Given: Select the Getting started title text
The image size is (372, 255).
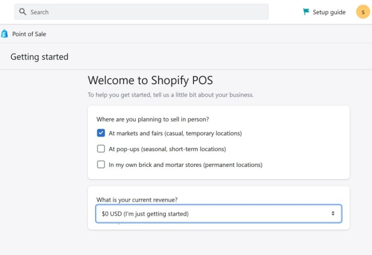Looking at the screenshot, I should coord(39,57).
